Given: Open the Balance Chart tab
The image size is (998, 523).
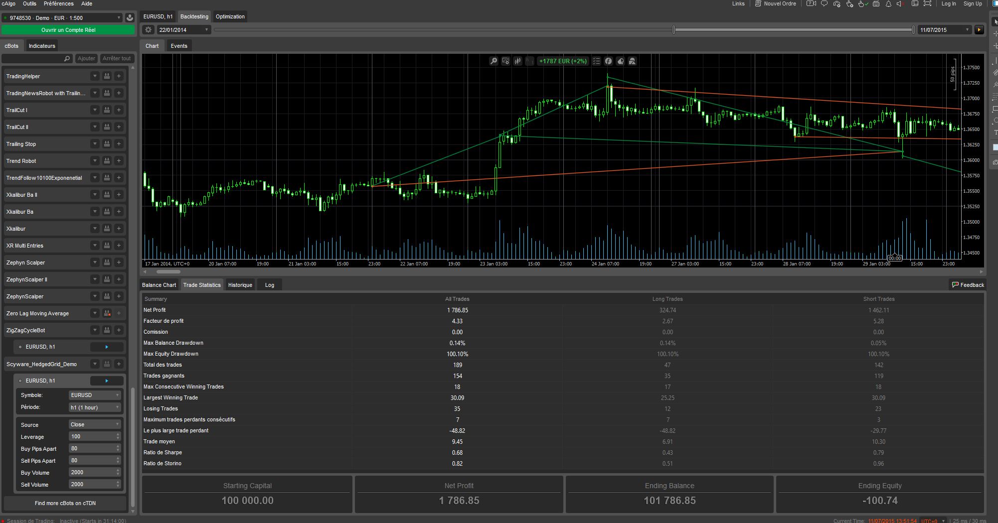Looking at the screenshot, I should pyautogui.click(x=159, y=285).
